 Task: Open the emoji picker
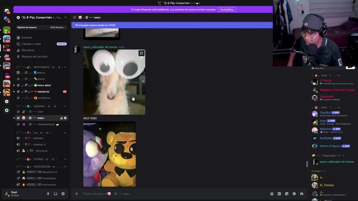(294, 194)
